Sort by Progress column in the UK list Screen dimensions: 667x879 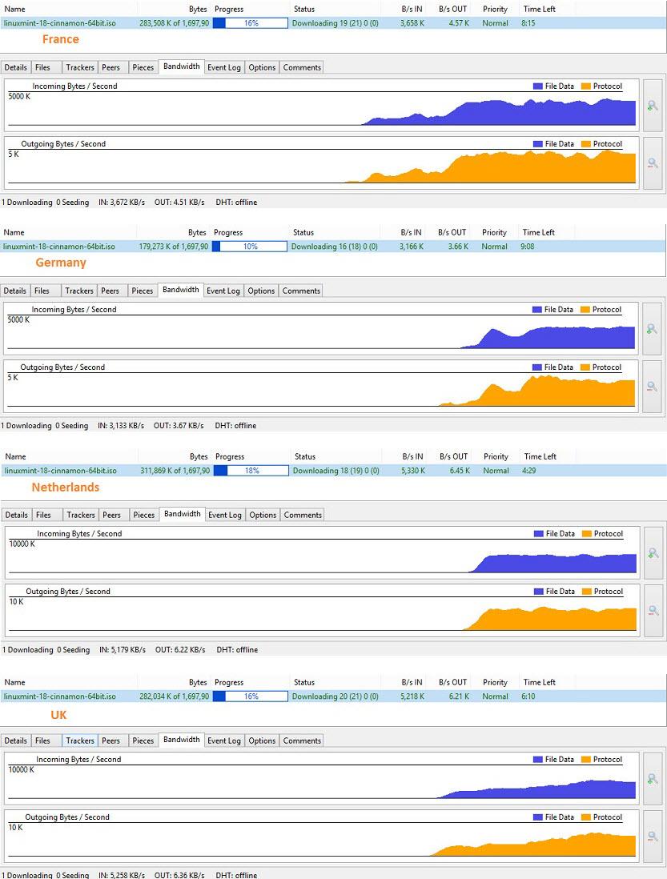pyautogui.click(x=250, y=683)
